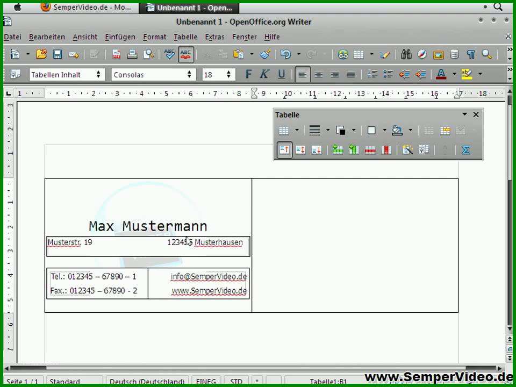Align text left
516x387 pixels.
303,74
